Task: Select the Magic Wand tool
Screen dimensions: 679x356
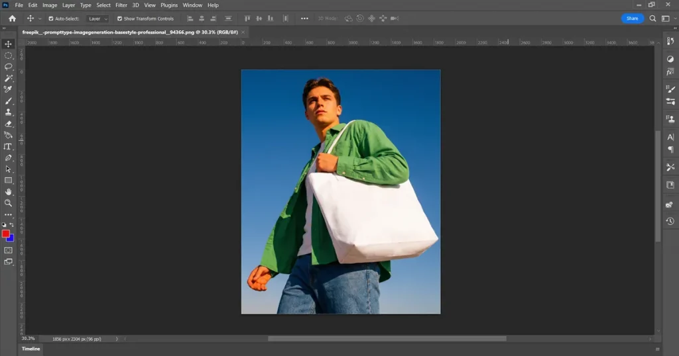Action: 8,78
